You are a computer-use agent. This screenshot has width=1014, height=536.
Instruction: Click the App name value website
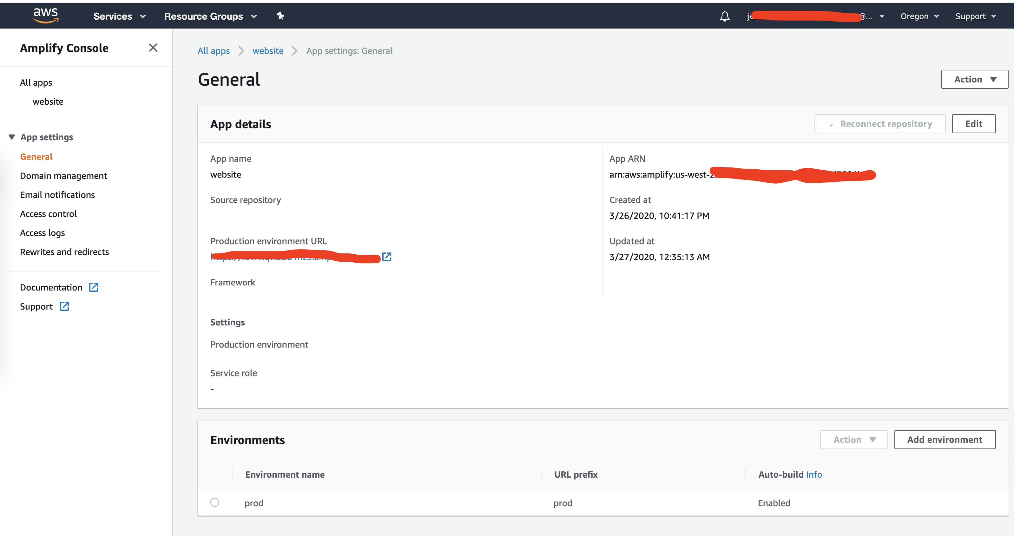(226, 174)
